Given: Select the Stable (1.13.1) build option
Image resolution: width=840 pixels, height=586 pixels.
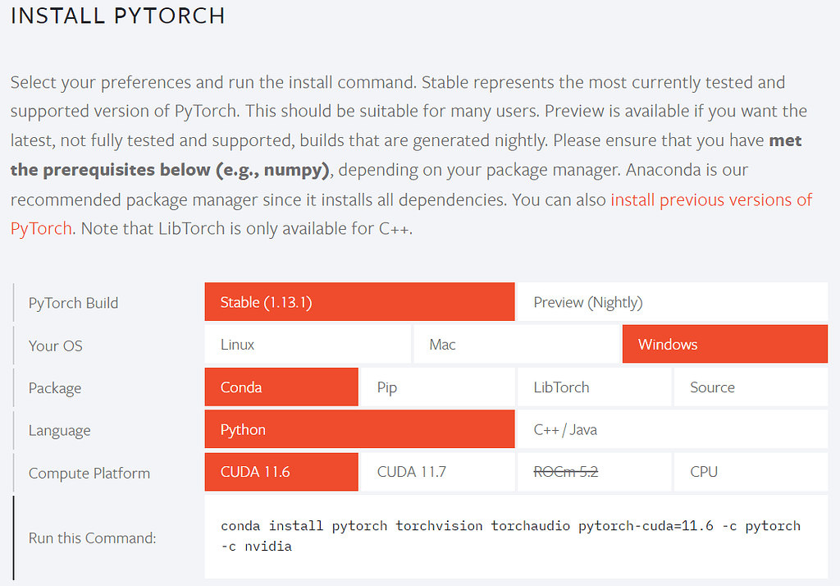Looking at the screenshot, I should coord(359,302).
